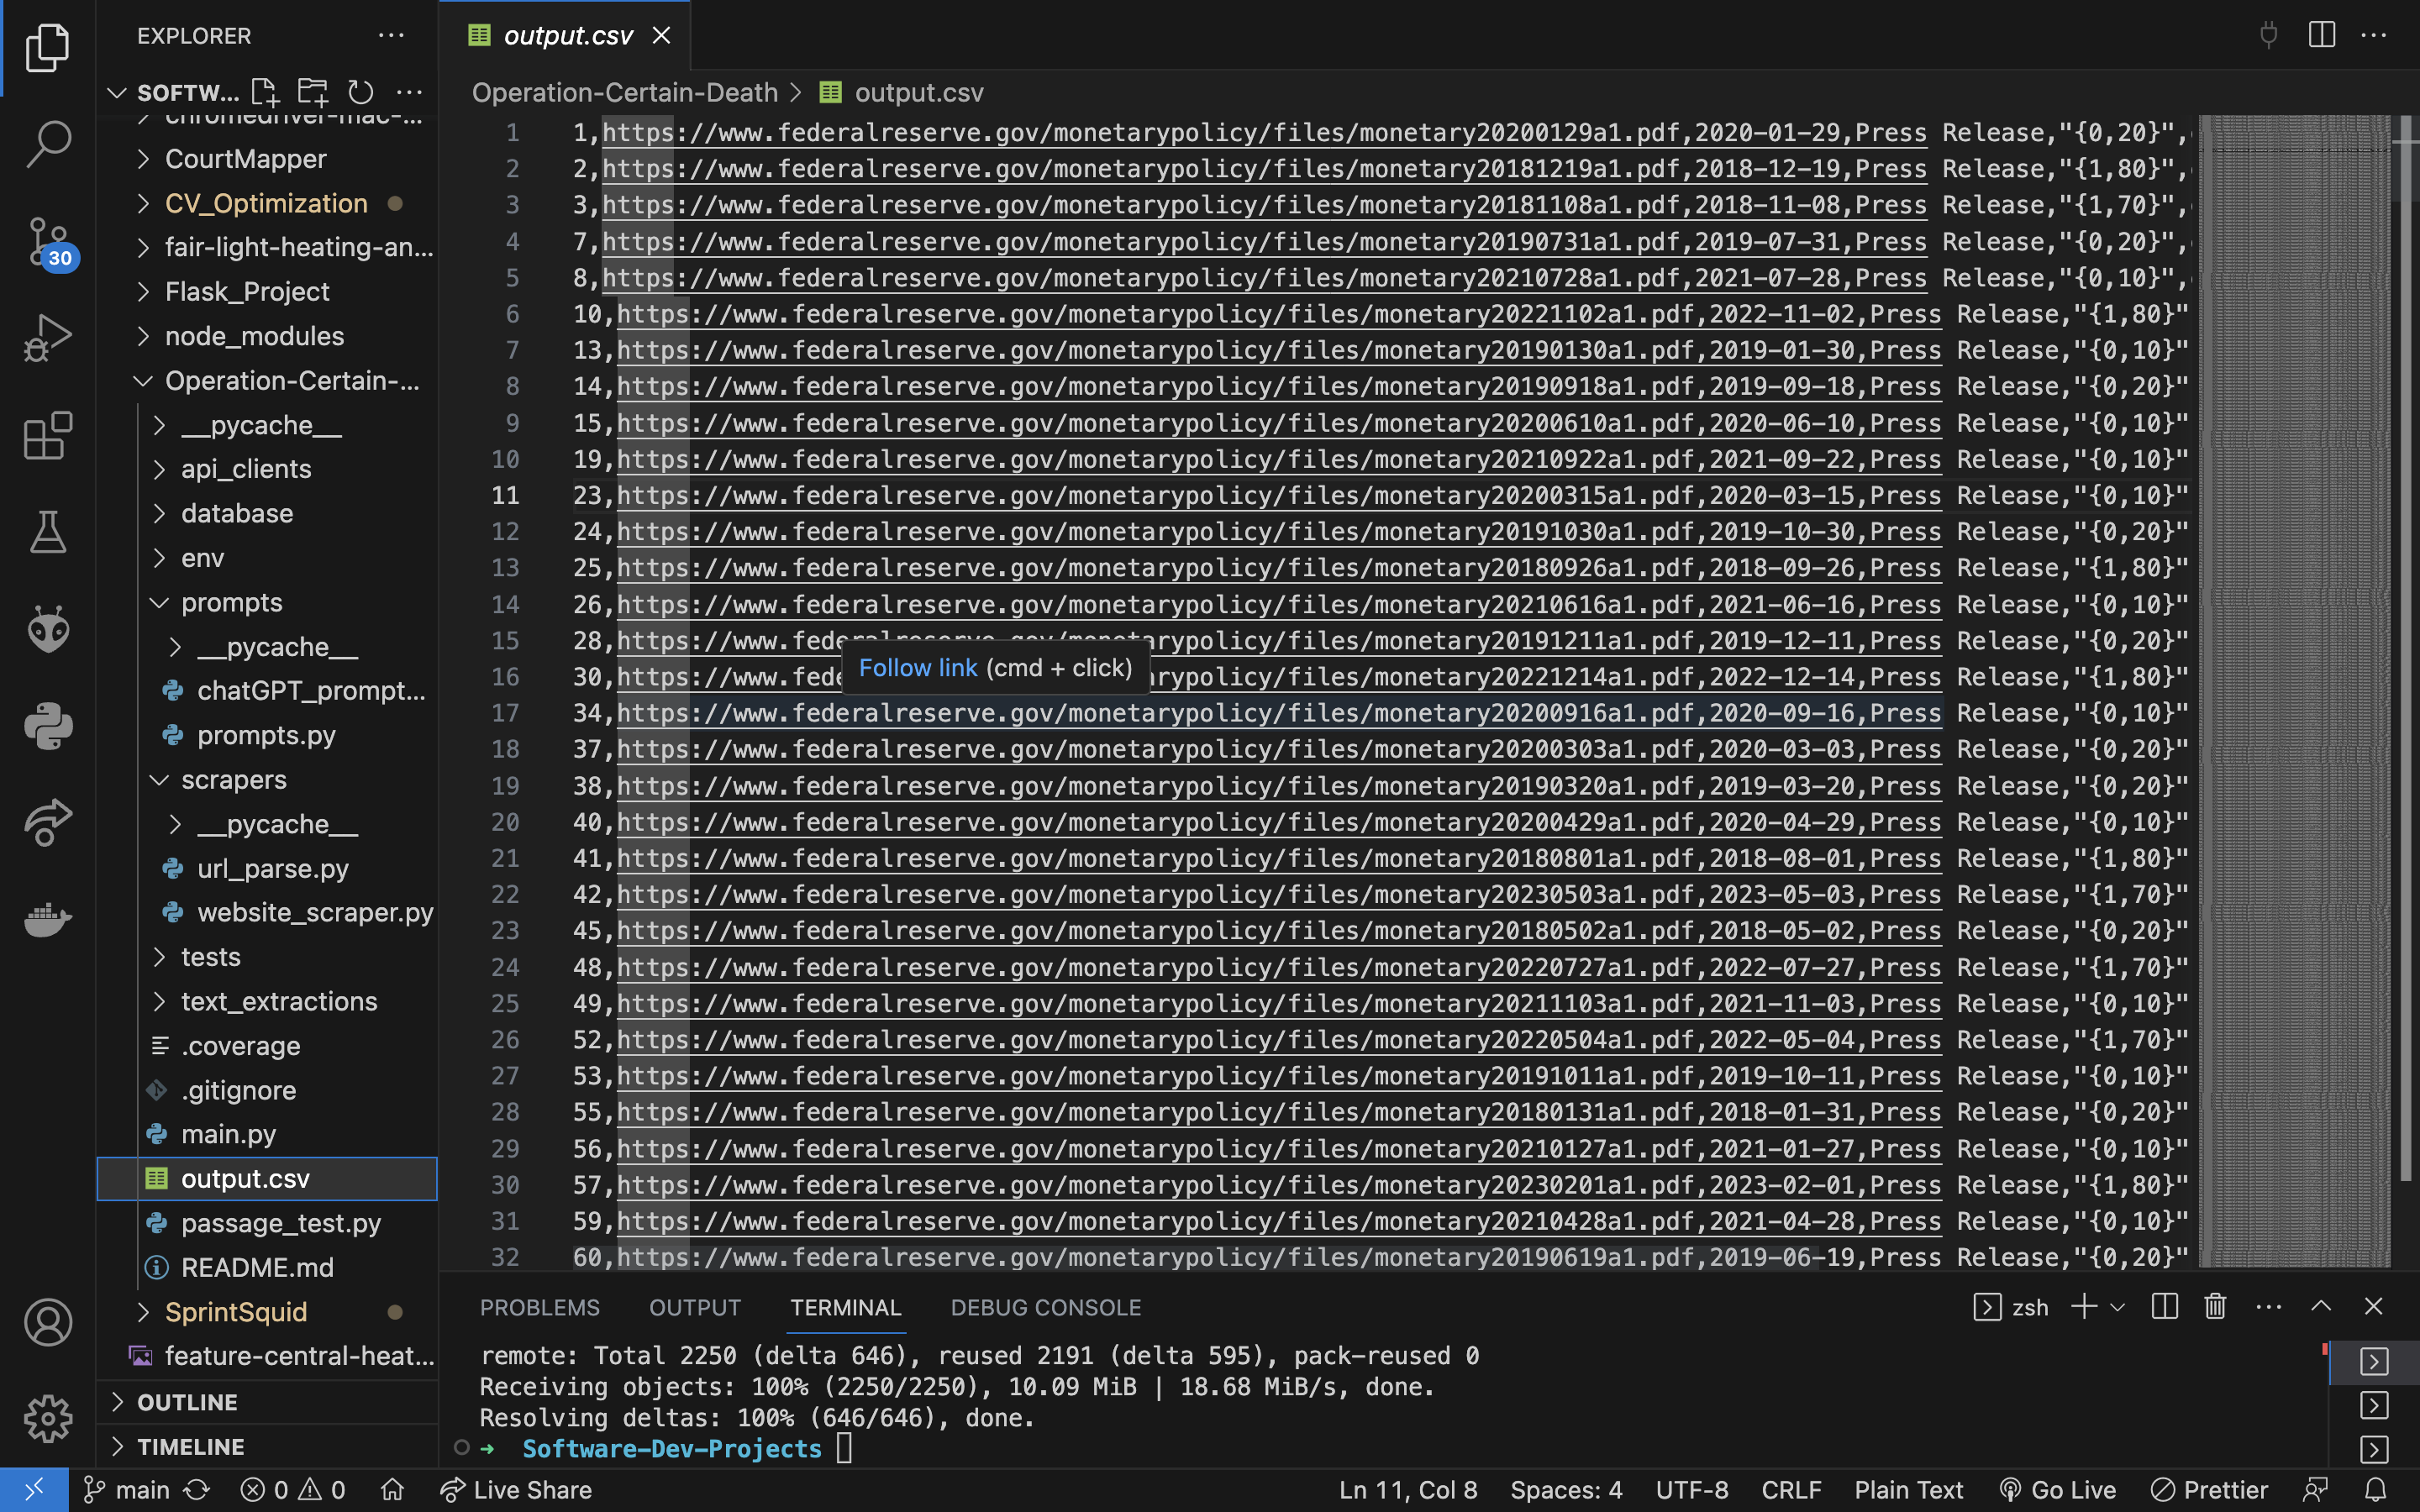The height and width of the screenshot is (1512, 2420).
Task: Kill the terminal using the trash icon
Action: pos(2214,1306)
